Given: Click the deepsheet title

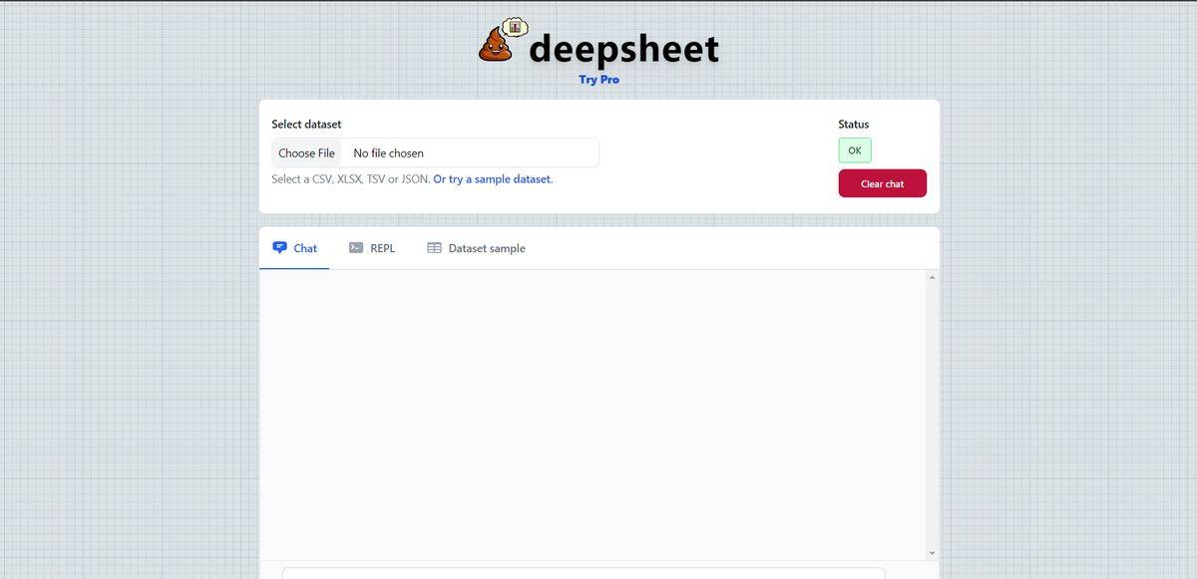Looking at the screenshot, I should pyautogui.click(x=623, y=48).
